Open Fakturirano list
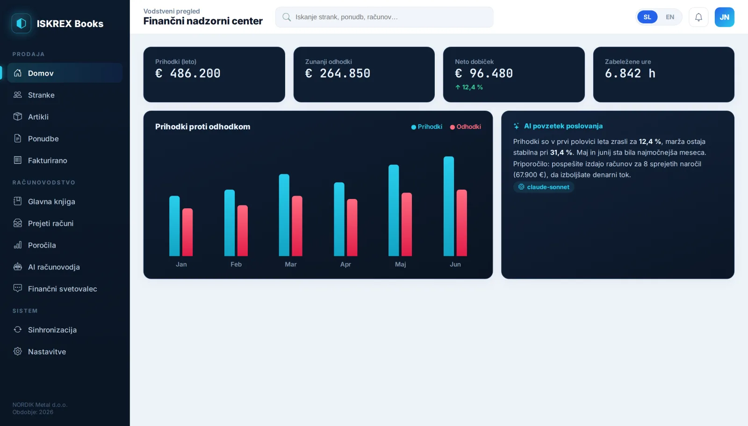This screenshot has height=426, width=748. click(65, 160)
